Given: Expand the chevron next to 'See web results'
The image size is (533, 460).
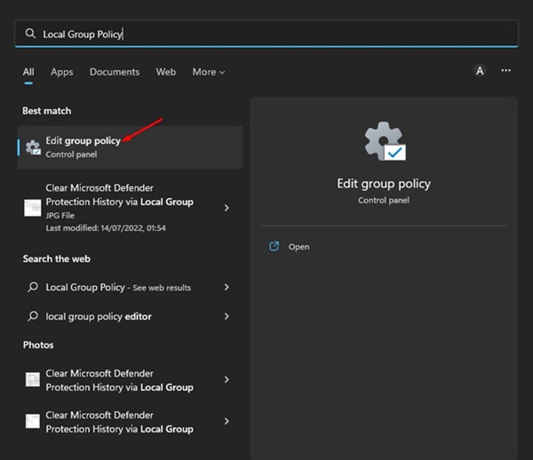Looking at the screenshot, I should 227,288.
